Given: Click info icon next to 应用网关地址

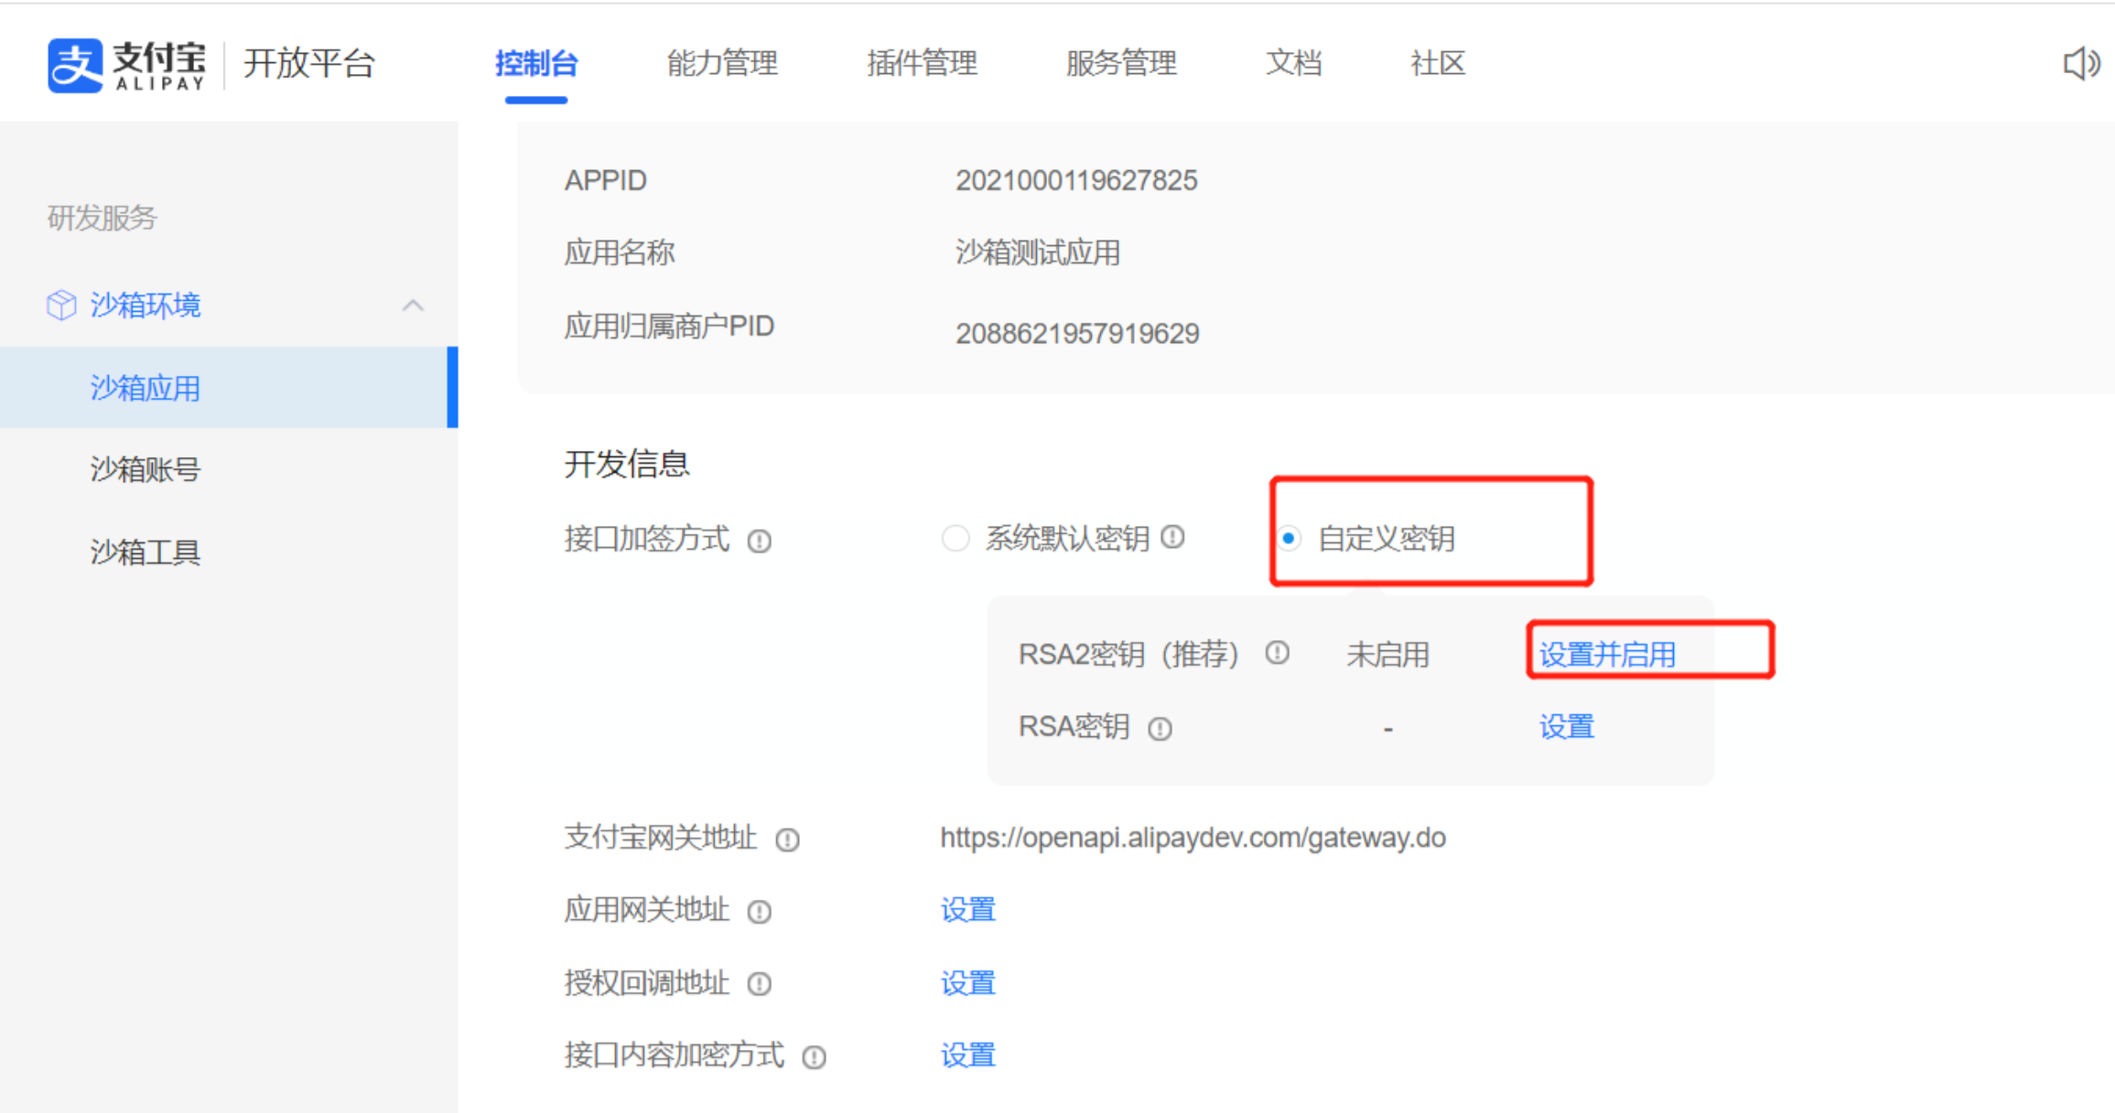Looking at the screenshot, I should point(760,912).
